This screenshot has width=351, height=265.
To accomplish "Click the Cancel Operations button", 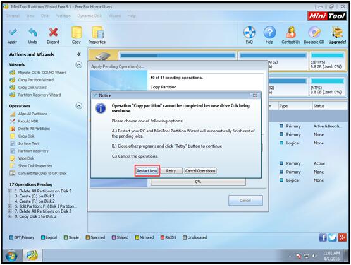I will click(x=200, y=171).
